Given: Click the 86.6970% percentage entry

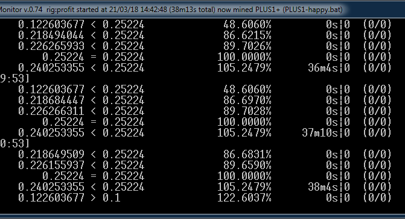Looking at the screenshot, I should tap(247, 100).
